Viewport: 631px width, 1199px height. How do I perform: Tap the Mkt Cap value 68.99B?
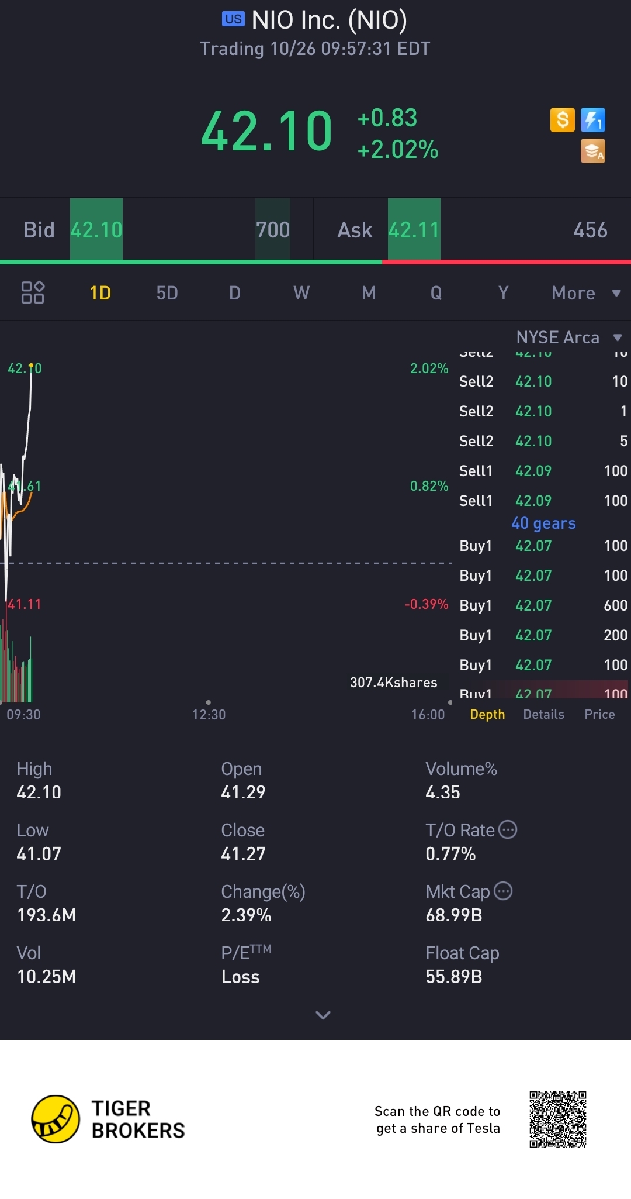pyautogui.click(x=454, y=915)
